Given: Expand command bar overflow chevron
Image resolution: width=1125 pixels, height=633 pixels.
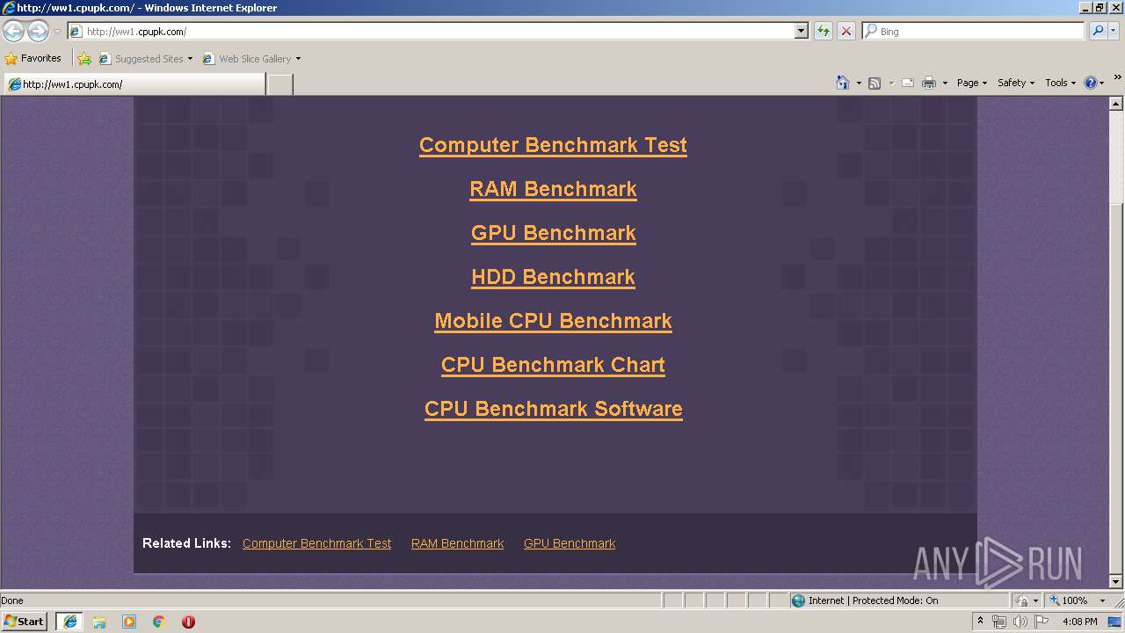Looking at the screenshot, I should tap(1117, 77).
